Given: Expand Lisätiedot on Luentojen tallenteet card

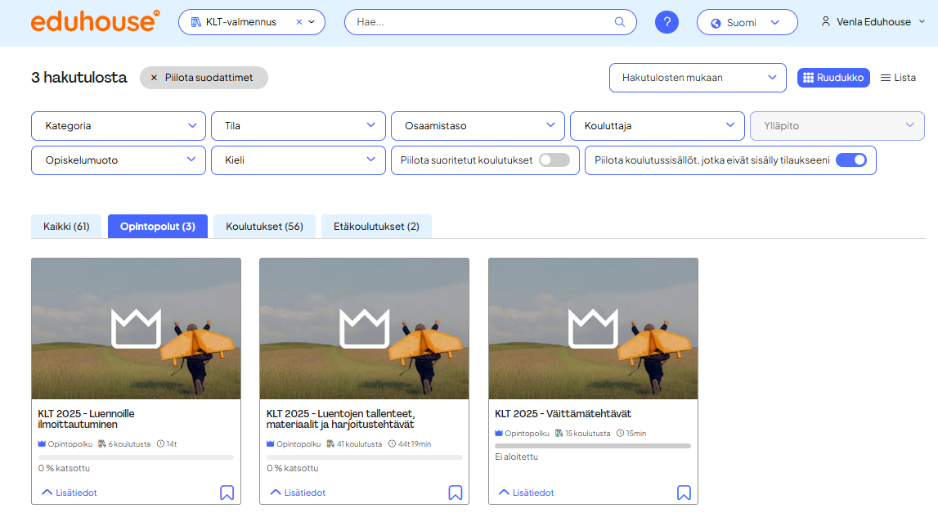Looking at the screenshot, I should point(298,493).
